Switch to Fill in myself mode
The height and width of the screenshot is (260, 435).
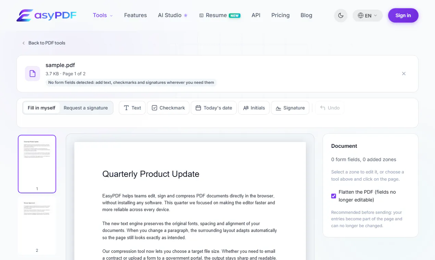click(x=41, y=108)
